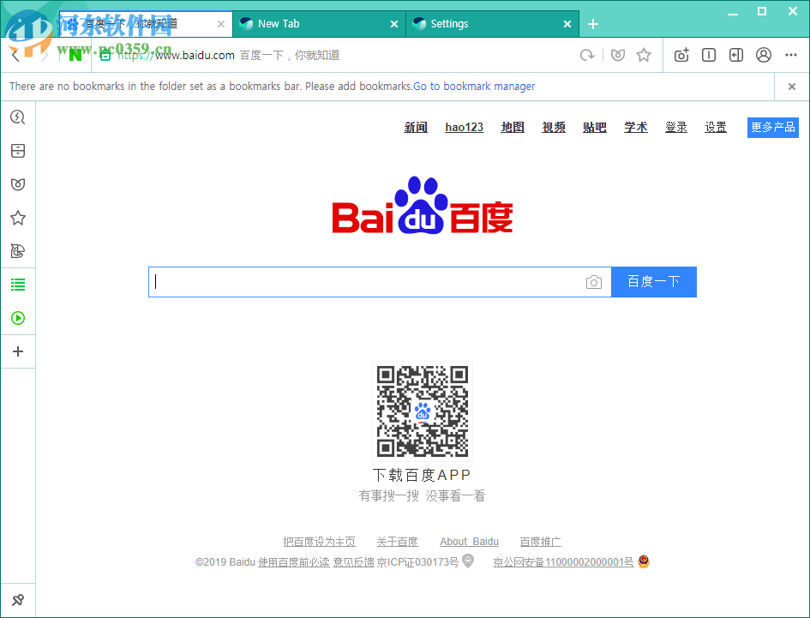810x618 pixels.
Task: Open the 学术 link
Action: click(x=636, y=127)
